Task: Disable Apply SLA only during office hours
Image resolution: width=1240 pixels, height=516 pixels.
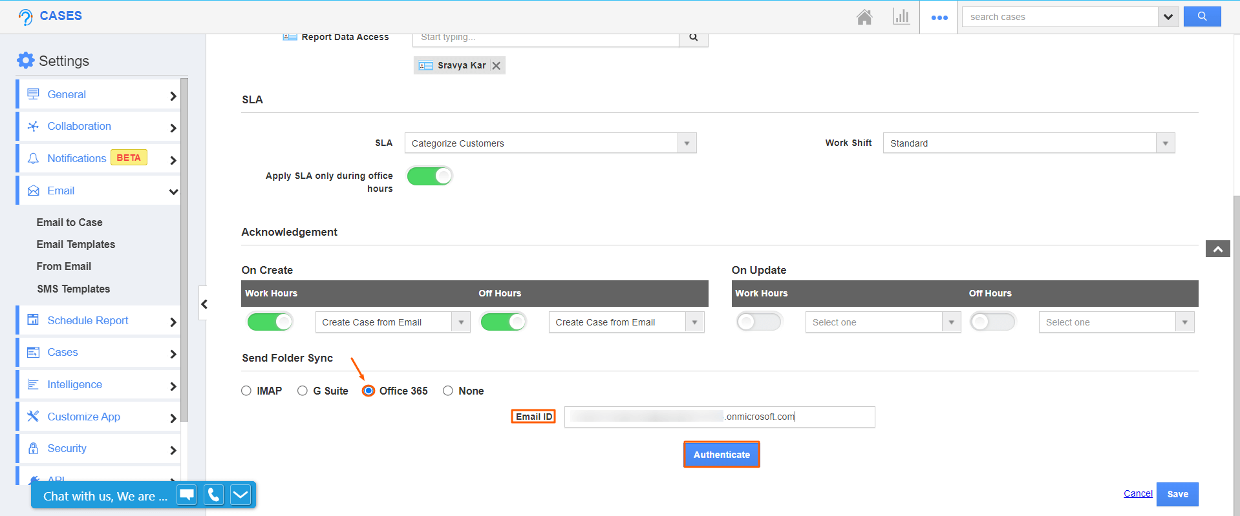Action: (x=429, y=176)
